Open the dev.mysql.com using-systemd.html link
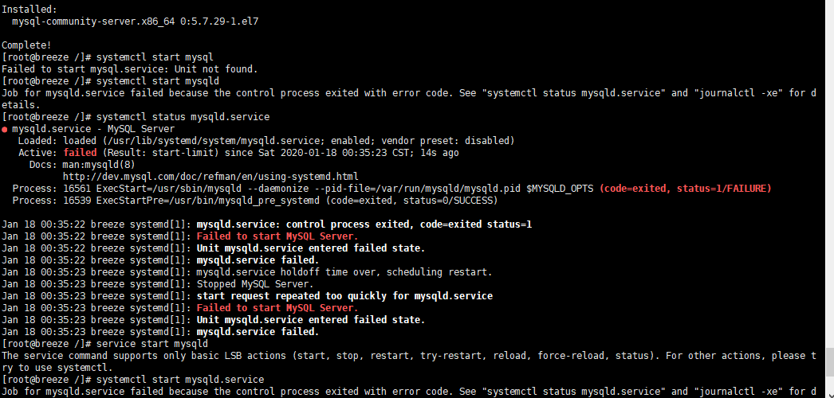Screen dimensions: 834x398 click(210, 176)
